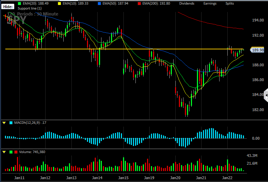Click the Jan13 date label
268x182 pixels.
coord(71,178)
